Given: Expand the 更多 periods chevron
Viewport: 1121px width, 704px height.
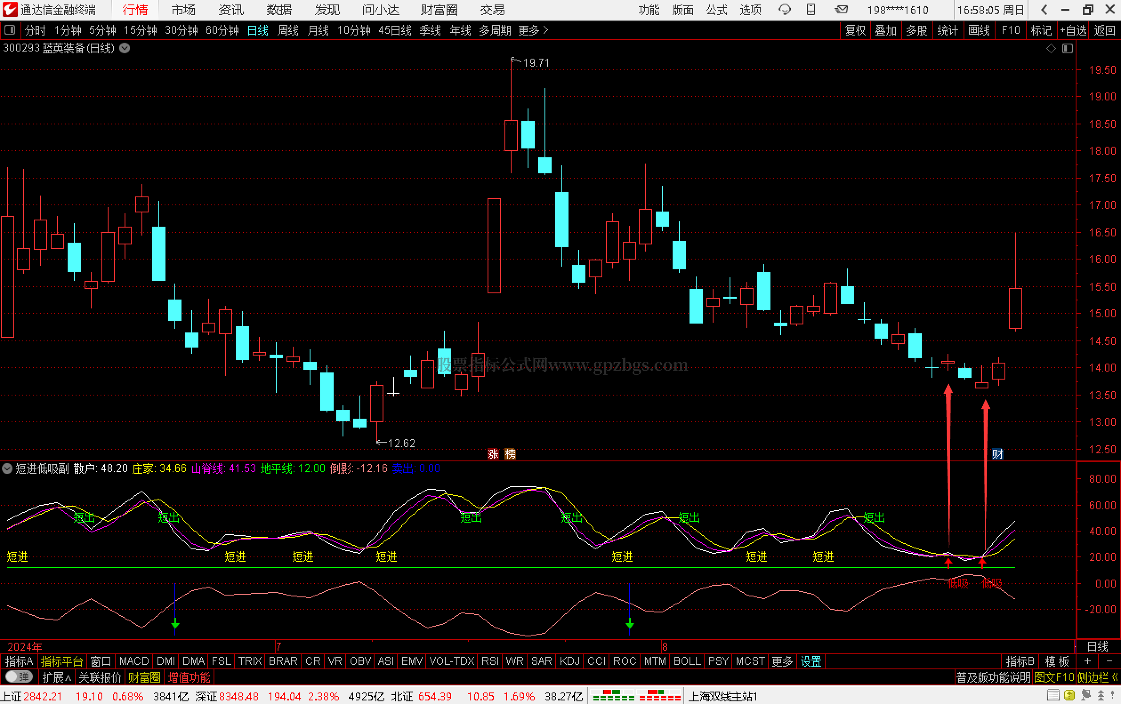Looking at the screenshot, I should coord(533,30).
